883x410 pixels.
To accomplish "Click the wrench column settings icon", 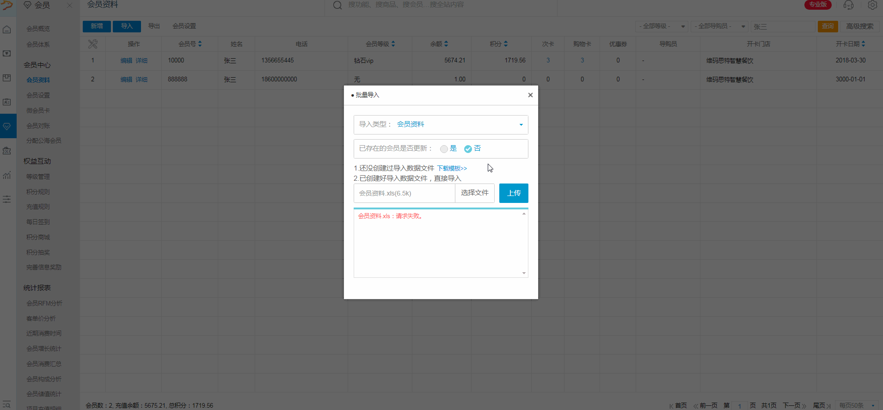I will click(x=93, y=44).
